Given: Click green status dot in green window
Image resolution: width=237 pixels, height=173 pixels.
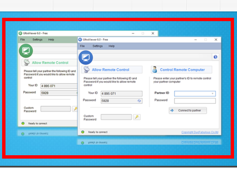Looking at the screenshot, I should pyautogui.click(x=23, y=124).
